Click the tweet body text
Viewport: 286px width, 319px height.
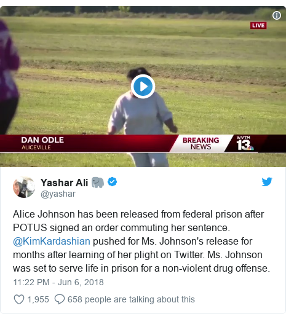[141, 241]
